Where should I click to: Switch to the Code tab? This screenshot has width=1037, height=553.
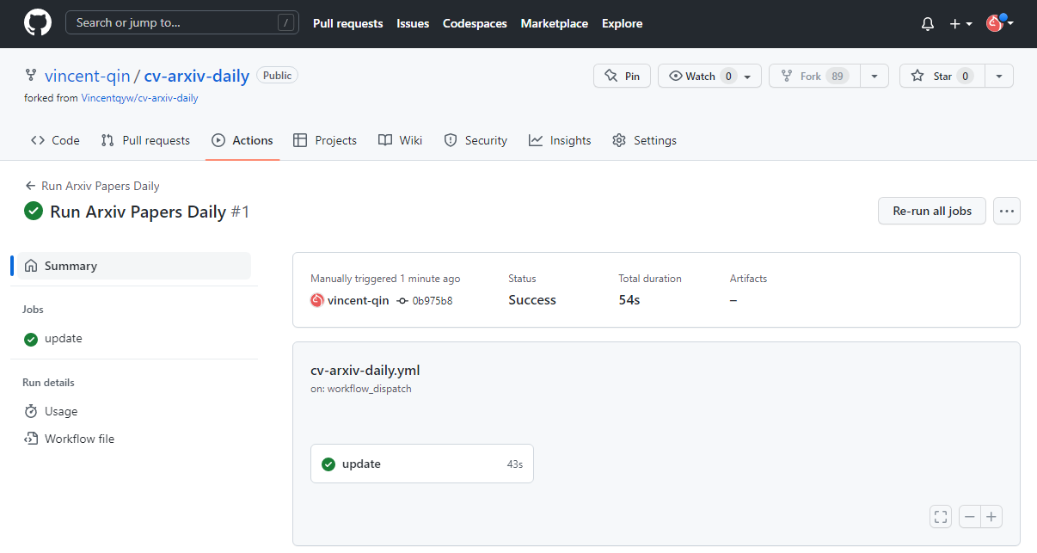[x=55, y=140]
